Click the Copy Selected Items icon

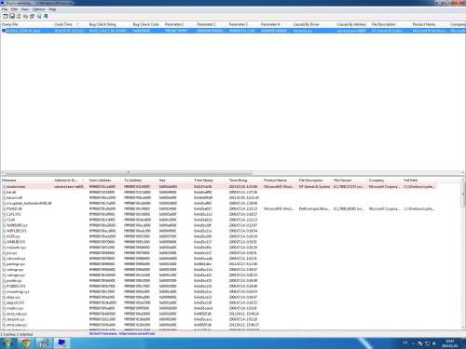[x=25, y=16]
